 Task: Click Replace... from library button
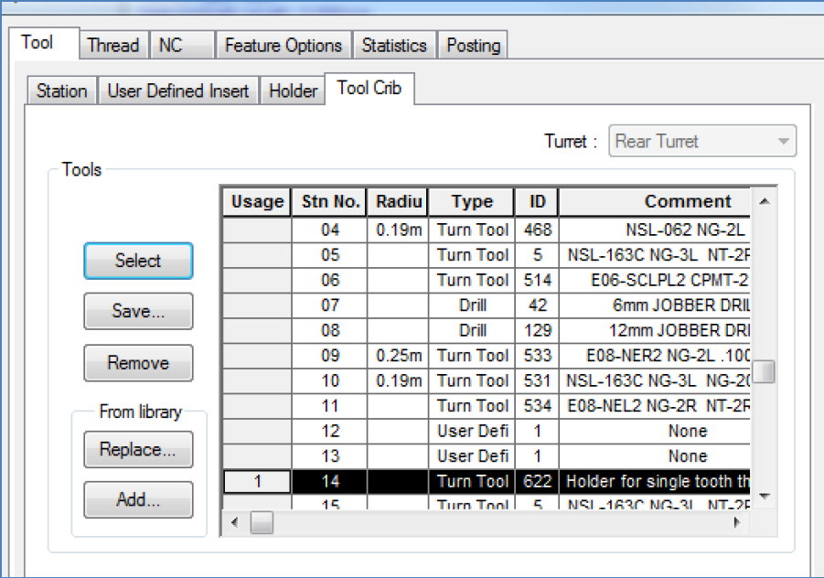[138, 450]
